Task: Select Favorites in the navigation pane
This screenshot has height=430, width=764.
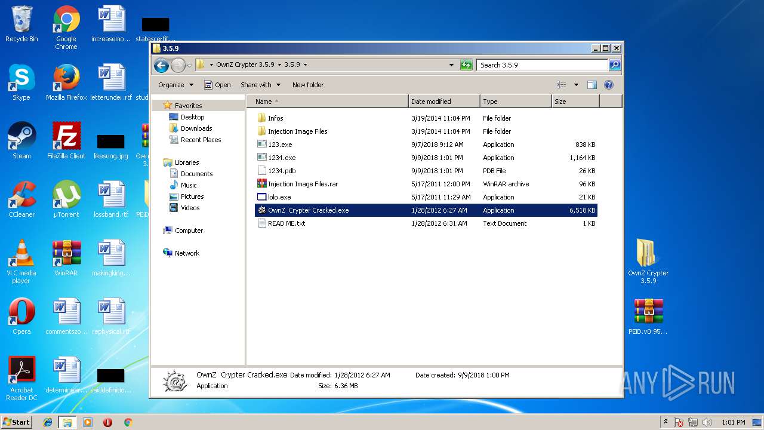Action: 188,106
